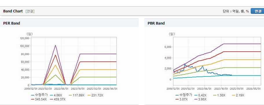Toggle 수정주가 series in PER Band legend
264x105 pixels.
pyautogui.click(x=39, y=95)
